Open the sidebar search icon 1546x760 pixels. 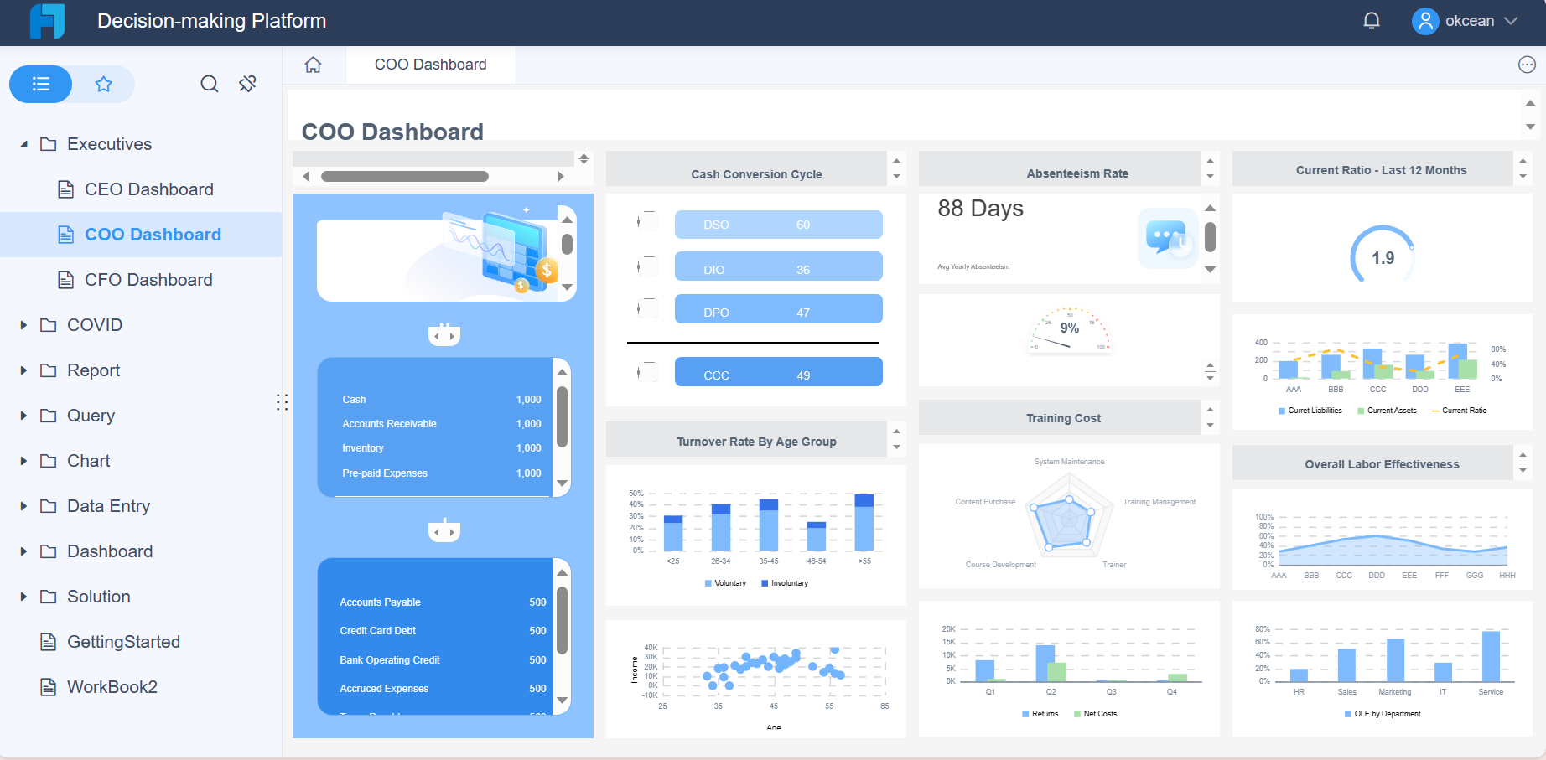click(x=210, y=84)
